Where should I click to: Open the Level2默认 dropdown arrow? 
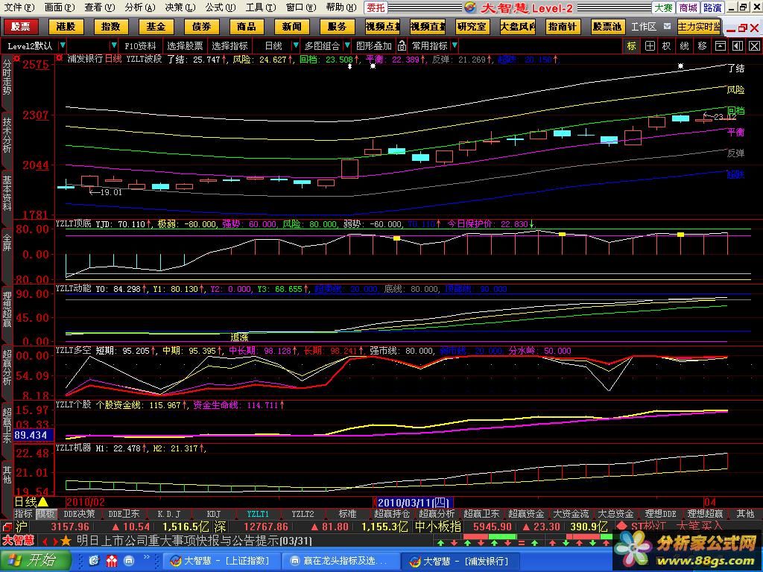(63, 45)
